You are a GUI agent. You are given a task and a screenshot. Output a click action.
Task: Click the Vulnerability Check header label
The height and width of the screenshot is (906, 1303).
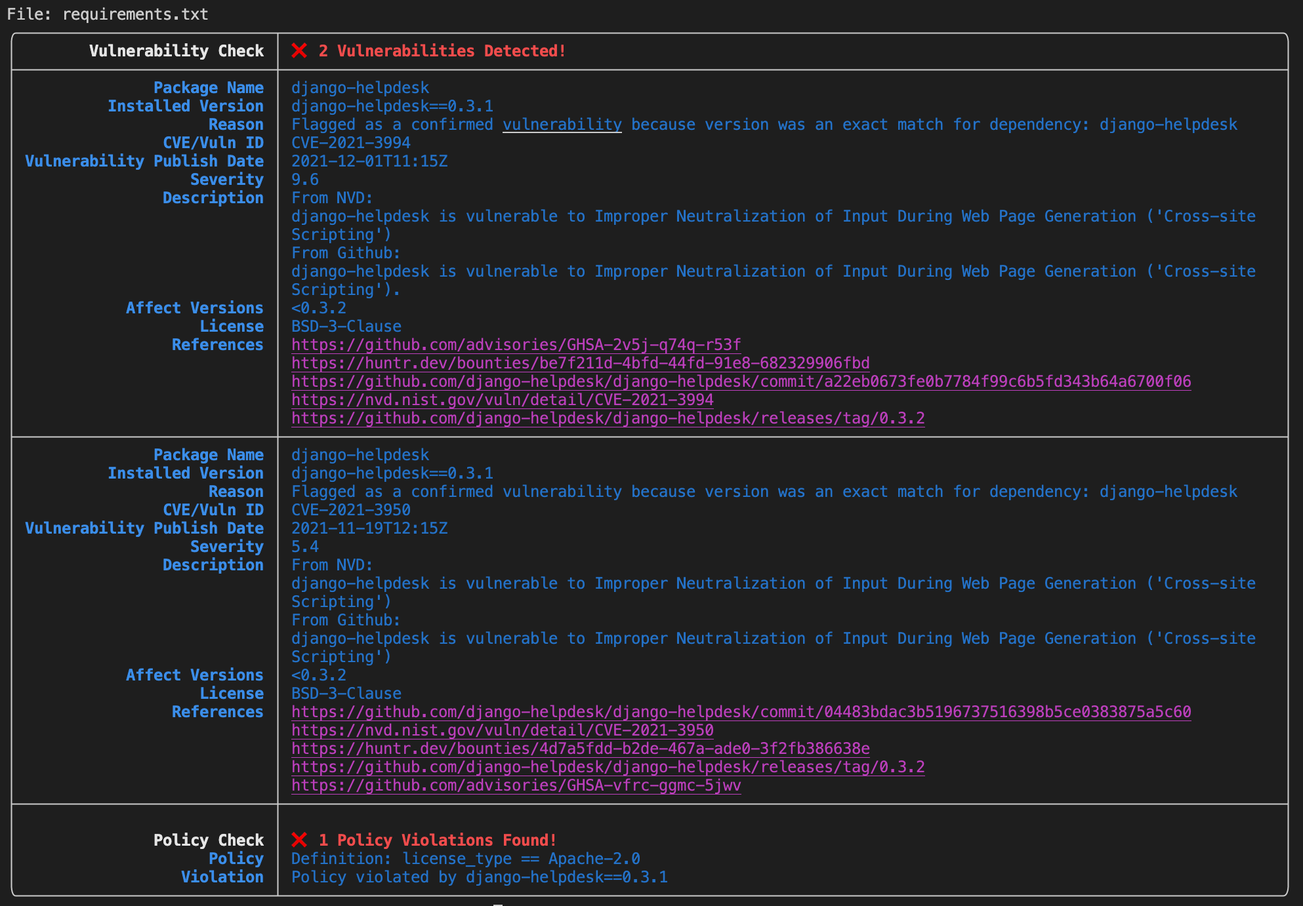(x=176, y=51)
